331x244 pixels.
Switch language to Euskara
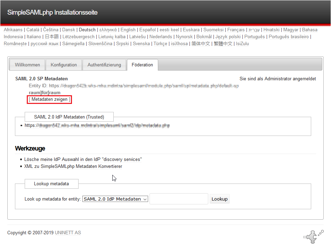point(191,30)
